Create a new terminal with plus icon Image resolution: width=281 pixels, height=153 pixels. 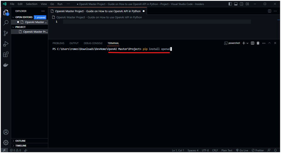(x=244, y=43)
